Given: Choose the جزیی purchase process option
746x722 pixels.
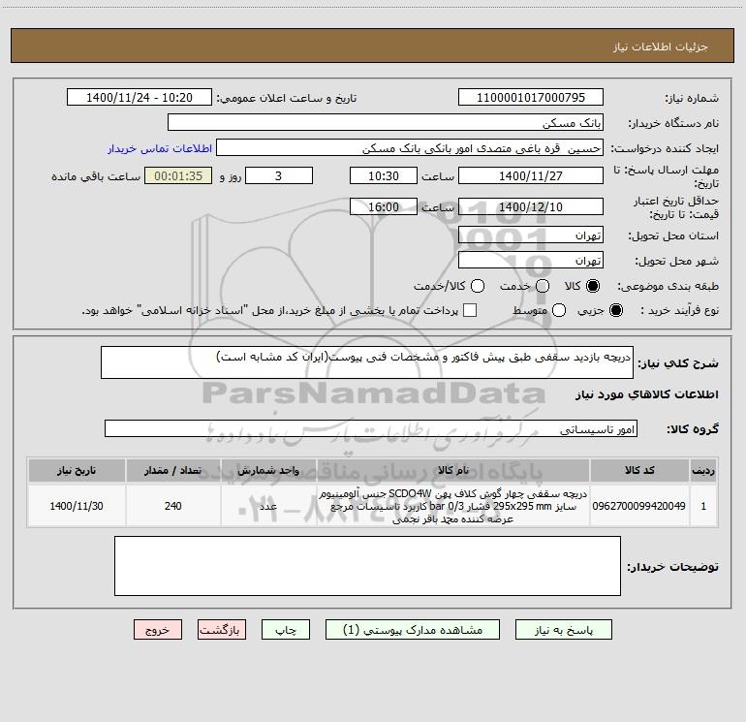Looking at the screenshot, I should pyautogui.click(x=615, y=310).
